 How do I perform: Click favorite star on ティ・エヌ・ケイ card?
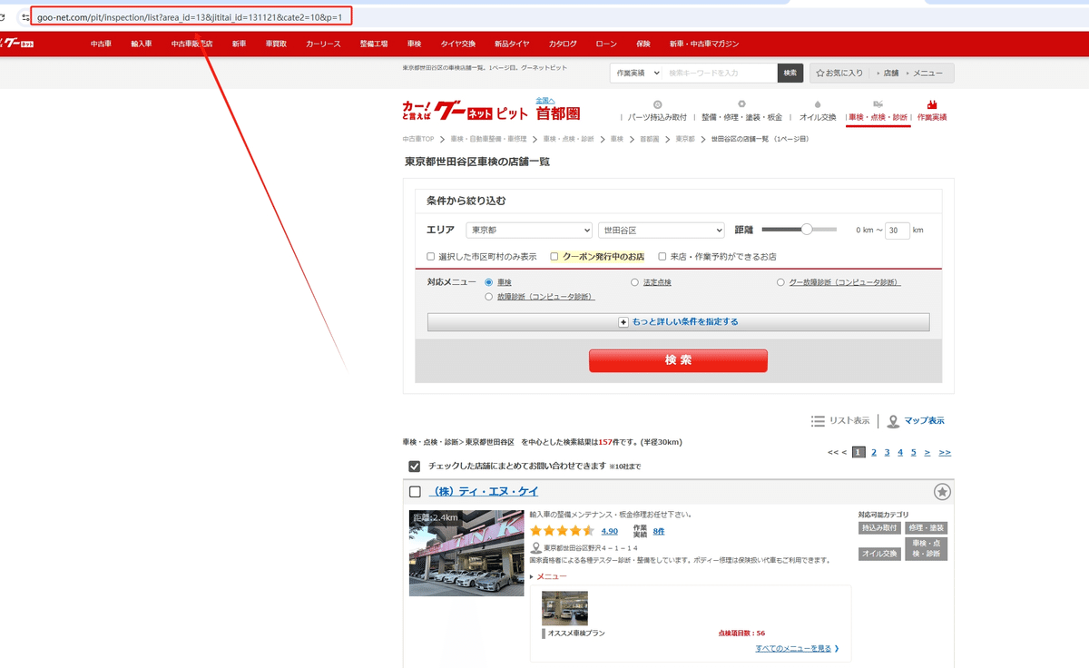click(942, 492)
